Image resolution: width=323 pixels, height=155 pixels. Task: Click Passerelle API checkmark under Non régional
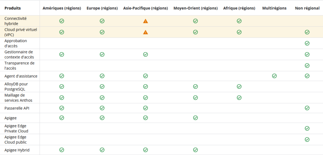[x=307, y=108]
